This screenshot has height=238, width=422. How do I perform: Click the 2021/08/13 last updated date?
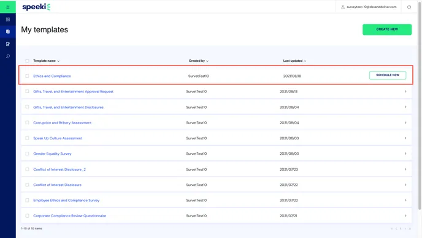coord(288,92)
